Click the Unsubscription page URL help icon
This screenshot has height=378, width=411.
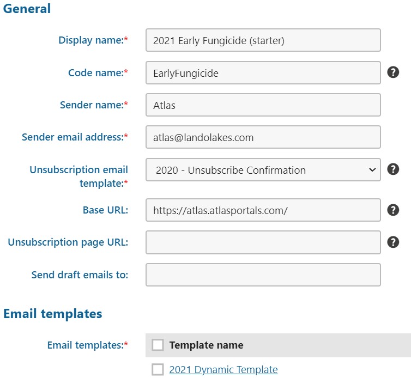(393, 242)
